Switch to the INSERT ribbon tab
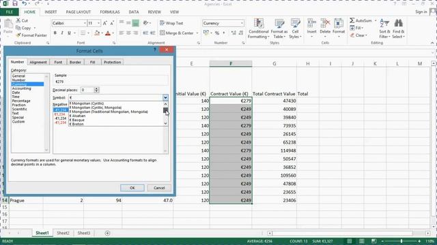 tap(51, 12)
